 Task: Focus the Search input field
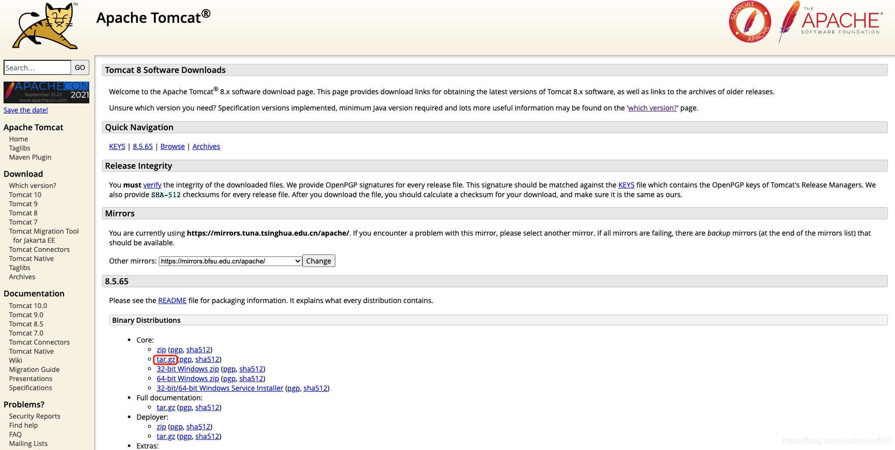point(37,67)
